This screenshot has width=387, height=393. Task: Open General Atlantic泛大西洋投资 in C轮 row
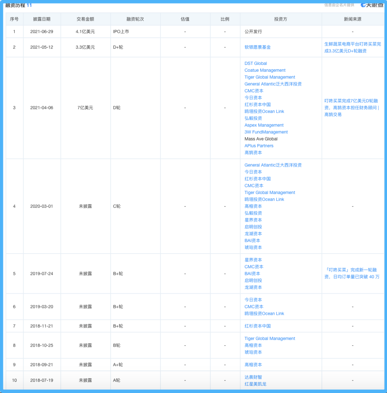coord(273,165)
